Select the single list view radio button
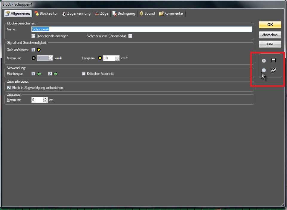This screenshot has width=287, height=210. (264, 61)
